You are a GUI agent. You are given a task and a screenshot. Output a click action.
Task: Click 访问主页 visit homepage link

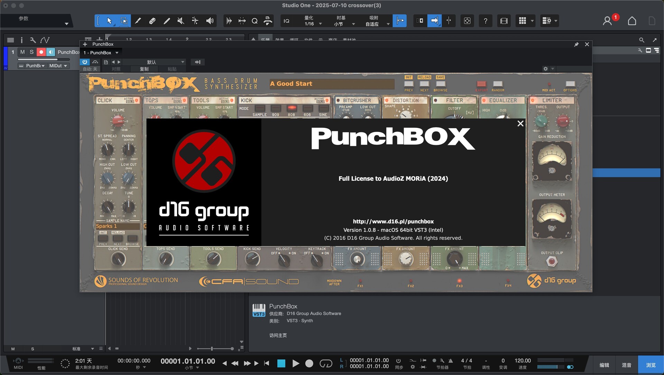click(278, 335)
